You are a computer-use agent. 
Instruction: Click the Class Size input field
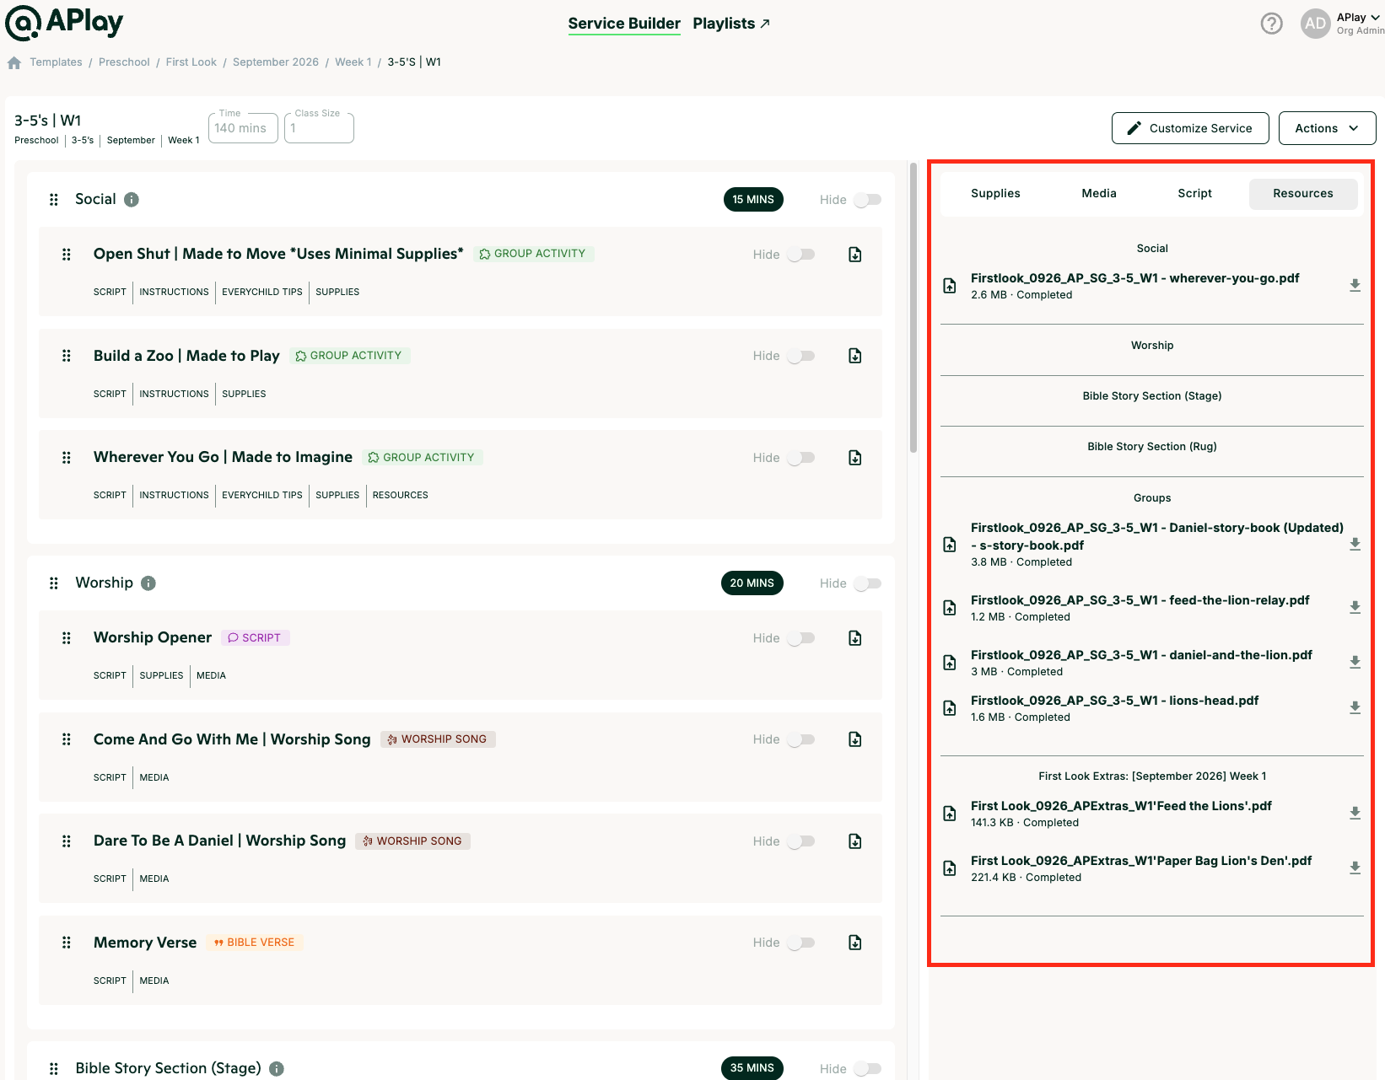tap(319, 128)
